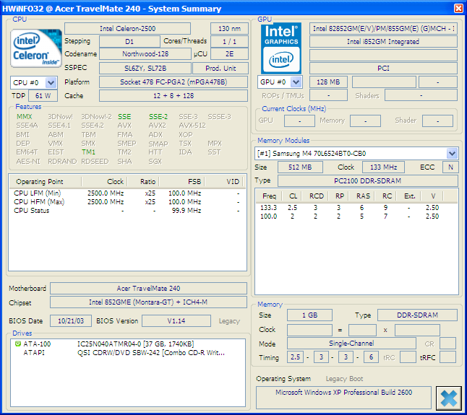The width and height of the screenshot is (467, 415).
Task: Click the BIOS Version V1.14 field
Action: pos(176,320)
